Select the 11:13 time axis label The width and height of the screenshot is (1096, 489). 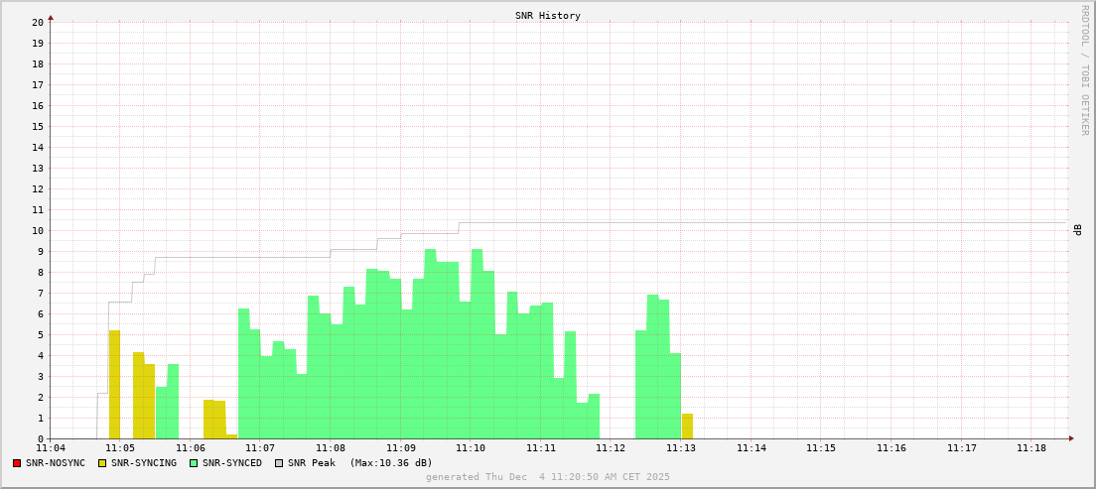pyautogui.click(x=681, y=448)
